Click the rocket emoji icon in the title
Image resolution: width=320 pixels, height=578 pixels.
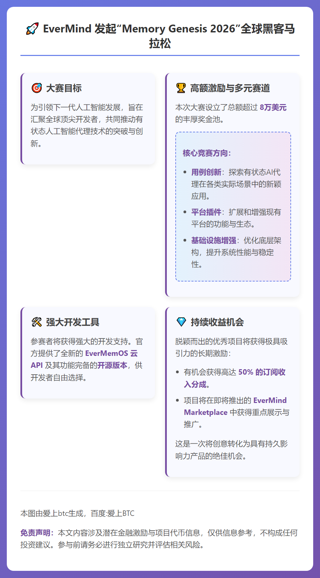coord(32,29)
